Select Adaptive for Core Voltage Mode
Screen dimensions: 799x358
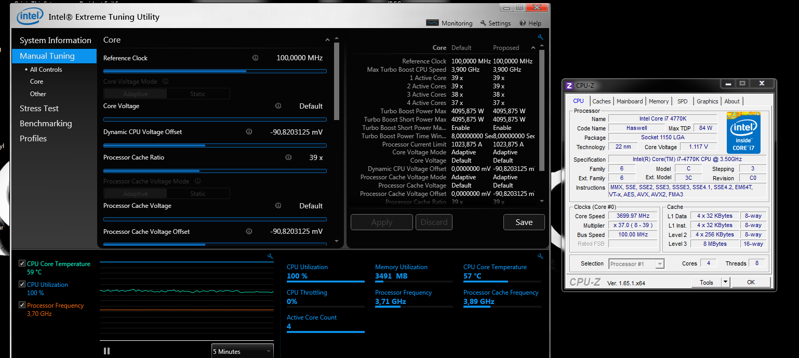(136, 94)
